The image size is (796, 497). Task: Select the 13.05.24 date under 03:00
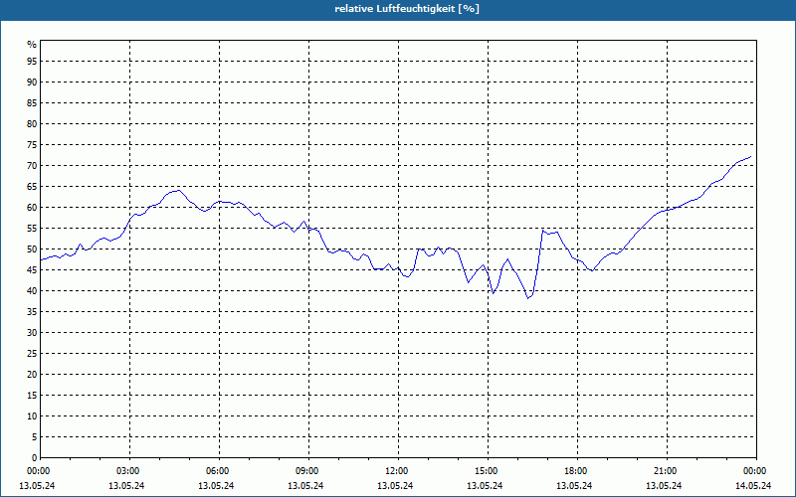tap(126, 486)
